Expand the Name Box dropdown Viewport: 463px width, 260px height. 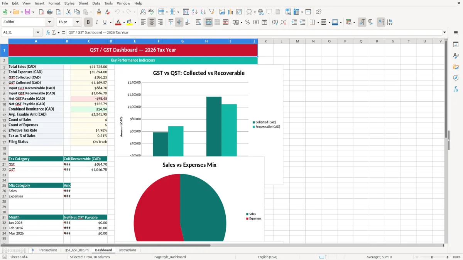[38, 33]
